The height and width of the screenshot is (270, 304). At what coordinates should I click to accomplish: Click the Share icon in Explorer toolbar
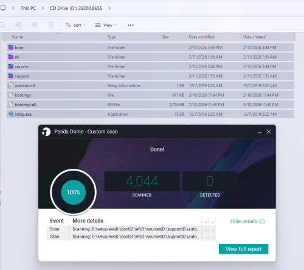[35, 25]
